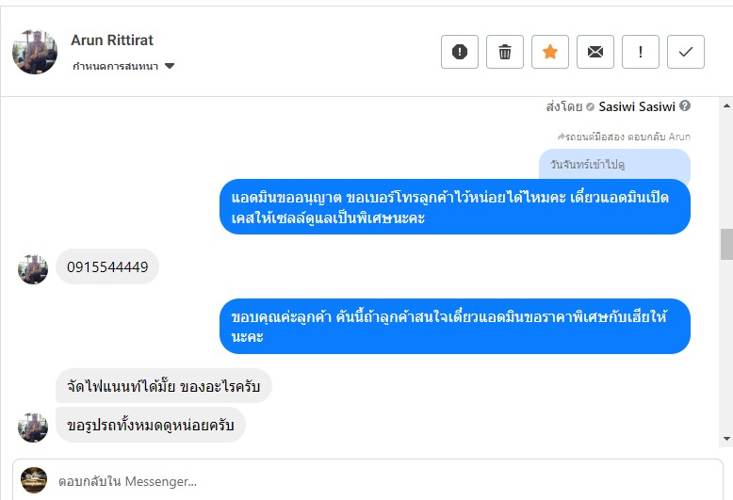Click the help icon beside Sasiwi Sasiwi

(685, 106)
